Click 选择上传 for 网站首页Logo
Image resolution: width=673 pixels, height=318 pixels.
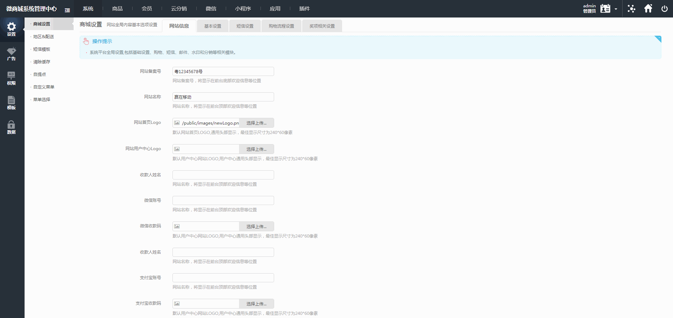coord(256,123)
